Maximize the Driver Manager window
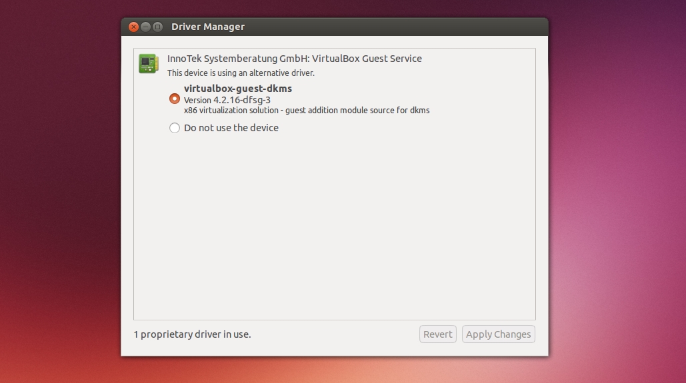This screenshot has width=686, height=383. point(157,27)
